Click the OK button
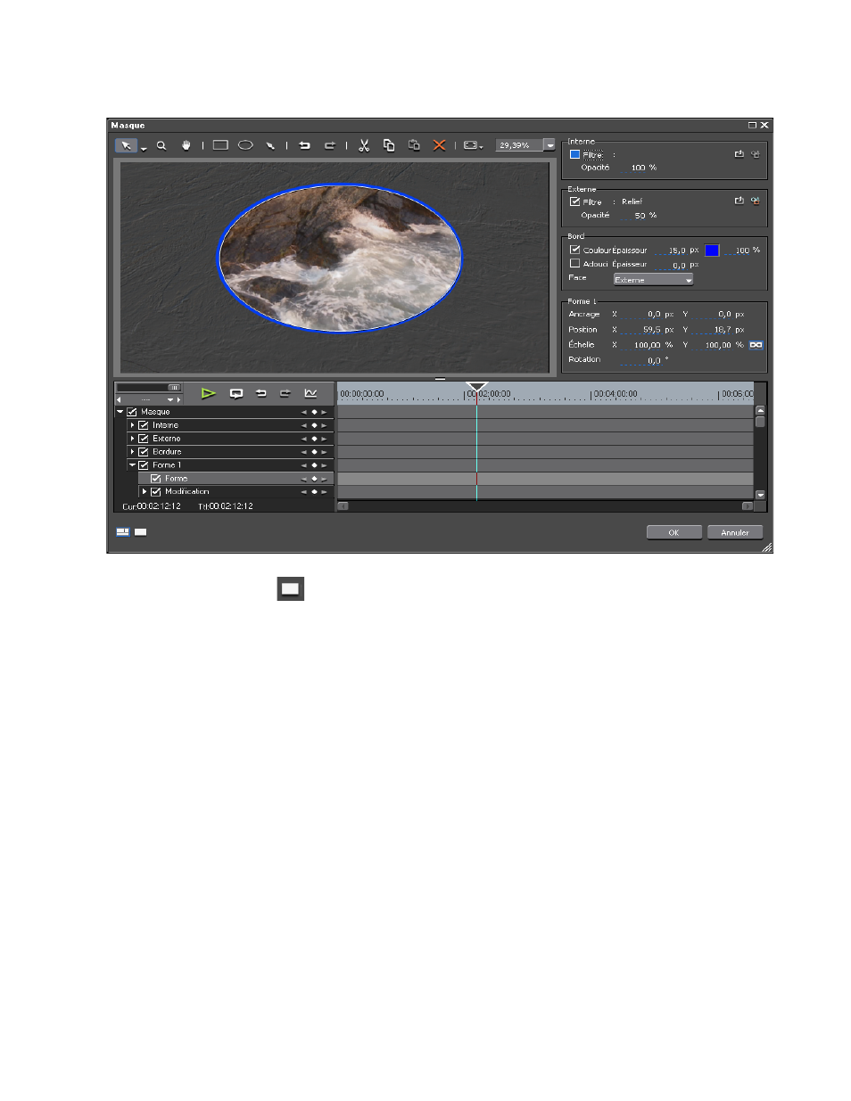851x1101 pixels. 673,532
